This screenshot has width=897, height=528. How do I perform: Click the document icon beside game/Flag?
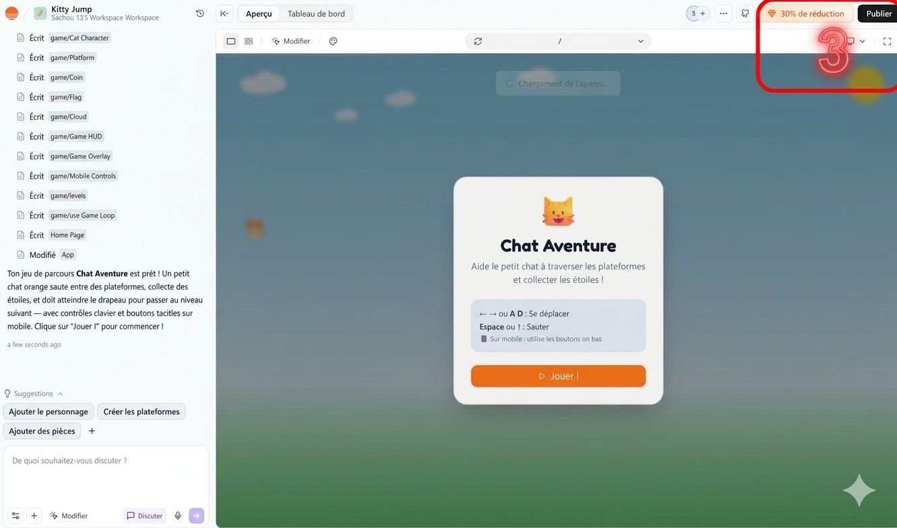(20, 97)
